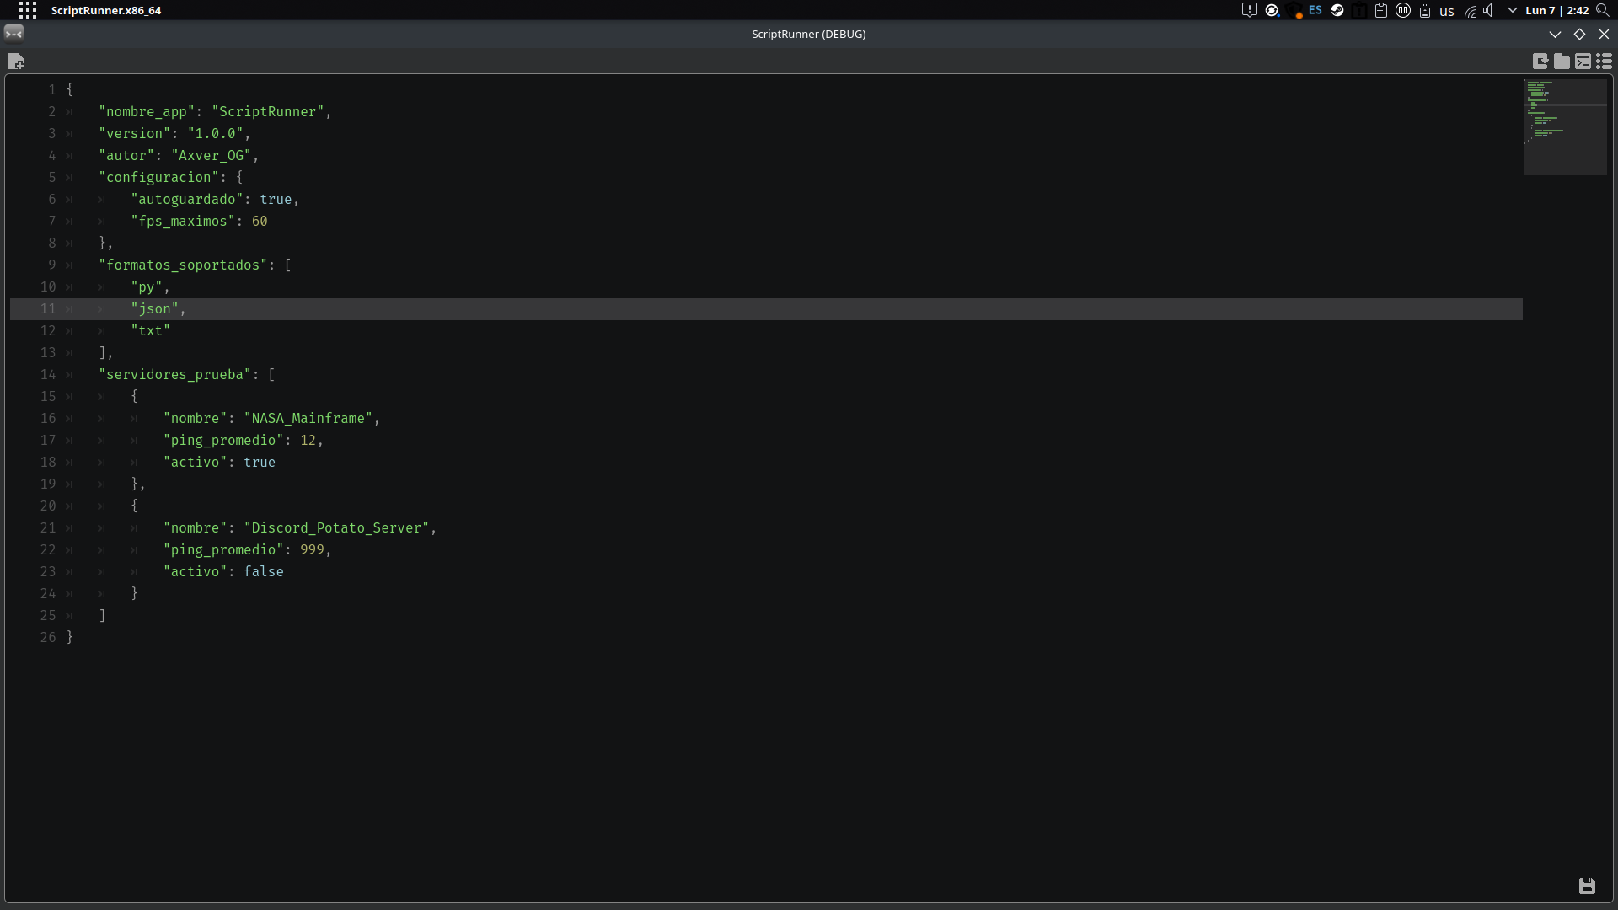Screen dimensions: 1618x910
Task: Click the new file icon in toolbar
Action: tap(15, 62)
